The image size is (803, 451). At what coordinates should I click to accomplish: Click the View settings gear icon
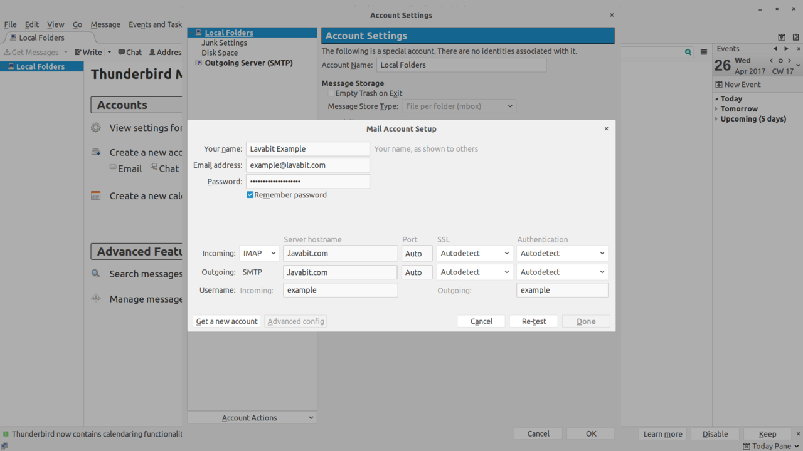[x=96, y=128]
